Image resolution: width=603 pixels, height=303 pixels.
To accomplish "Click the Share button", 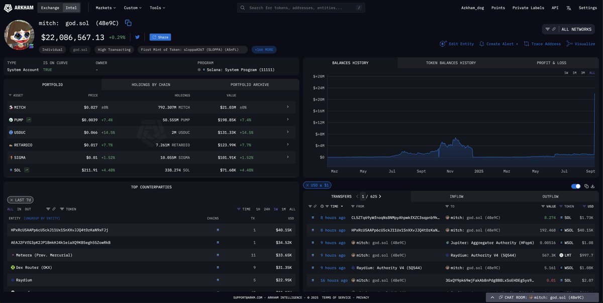I will (160, 37).
